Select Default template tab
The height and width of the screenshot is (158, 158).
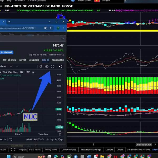tap(120, 150)
